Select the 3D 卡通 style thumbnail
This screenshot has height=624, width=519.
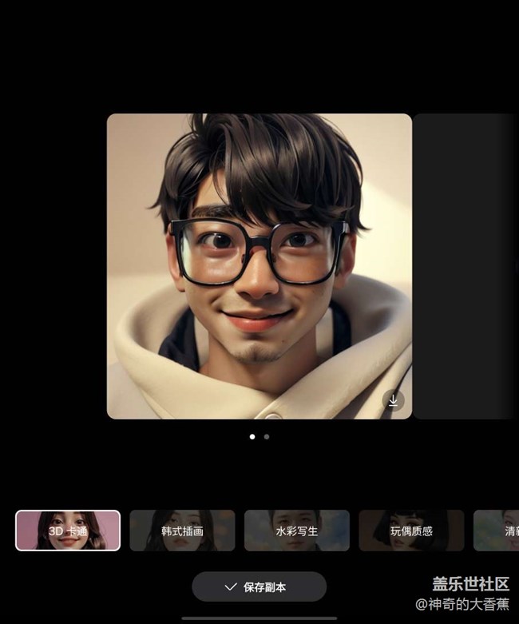click(68, 531)
